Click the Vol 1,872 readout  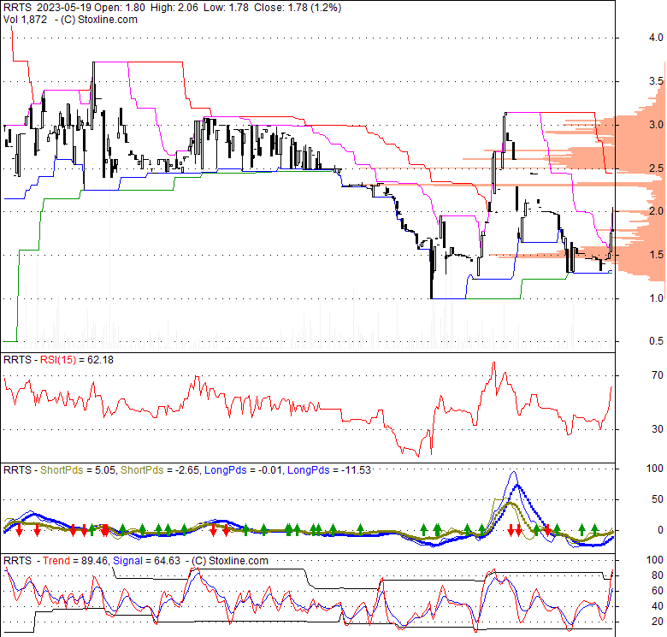coord(25,20)
